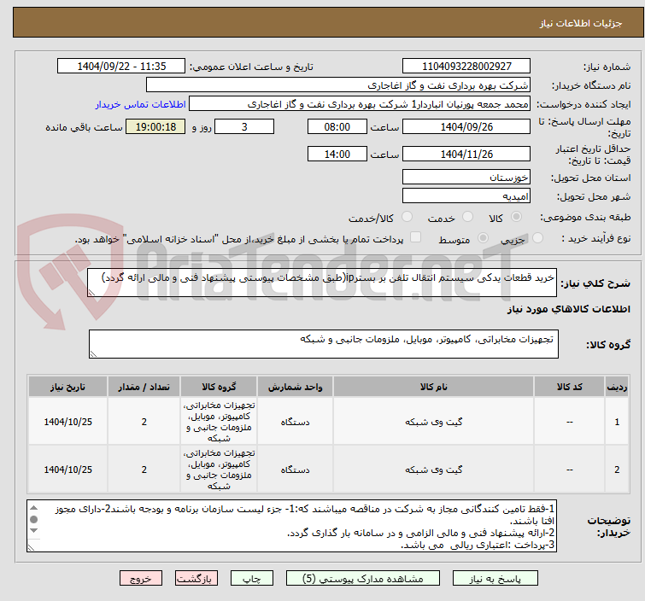Click the شماره نیاز field 1104093228002927
The width and height of the screenshot is (645, 601).
point(466,67)
